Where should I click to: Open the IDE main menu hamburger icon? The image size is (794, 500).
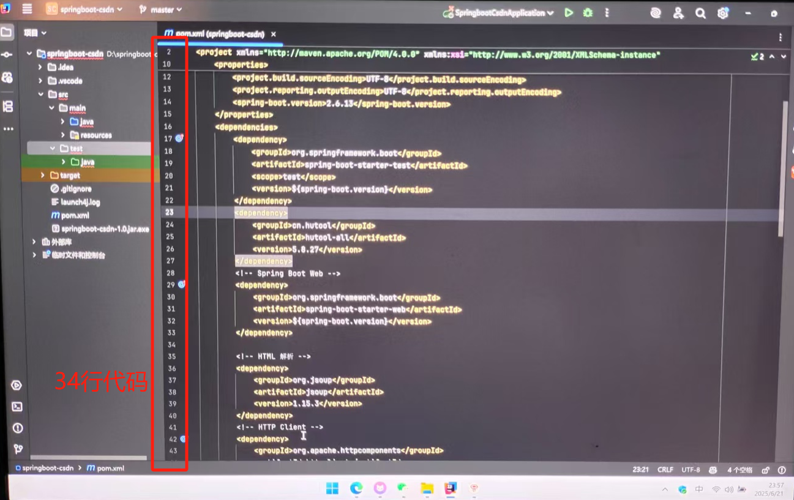(27, 9)
